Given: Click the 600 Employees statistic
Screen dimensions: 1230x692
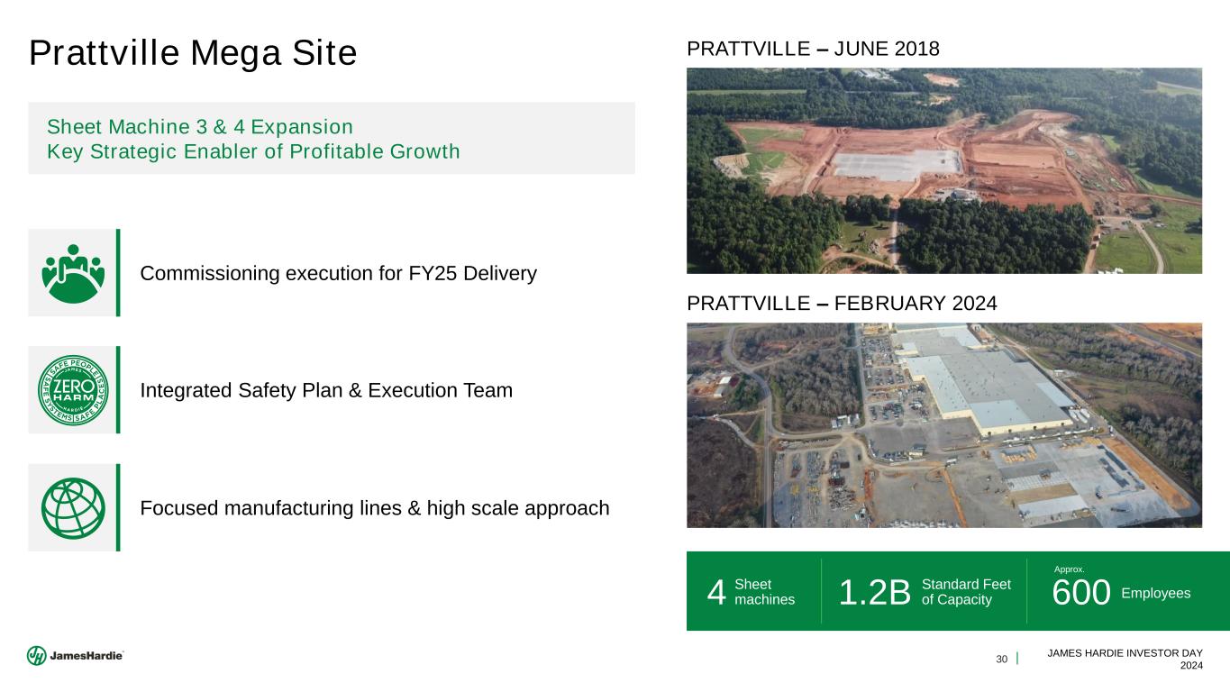Looking at the screenshot, I should (1121, 593).
